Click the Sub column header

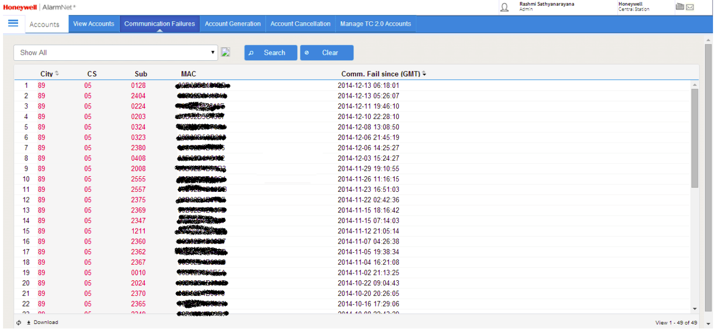(x=141, y=74)
